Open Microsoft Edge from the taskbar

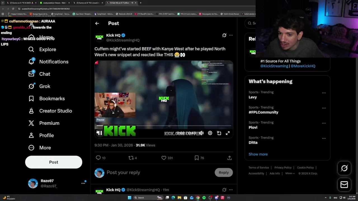(x=173, y=198)
